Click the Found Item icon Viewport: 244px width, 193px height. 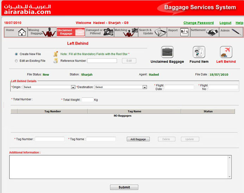click(199, 52)
